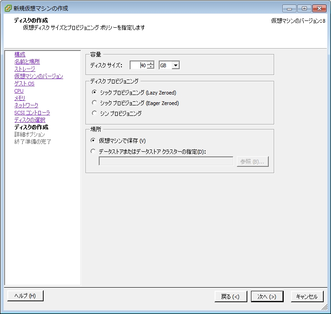331x314 pixels.
Task: Click the ヘルプ (H) button
Action: coord(25,296)
